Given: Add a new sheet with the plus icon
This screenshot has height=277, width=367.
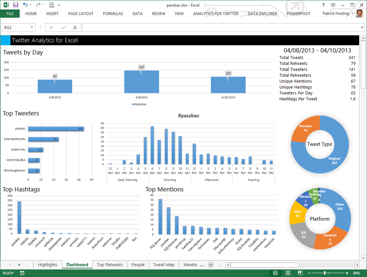Looking at the screenshot, I should point(211,265).
